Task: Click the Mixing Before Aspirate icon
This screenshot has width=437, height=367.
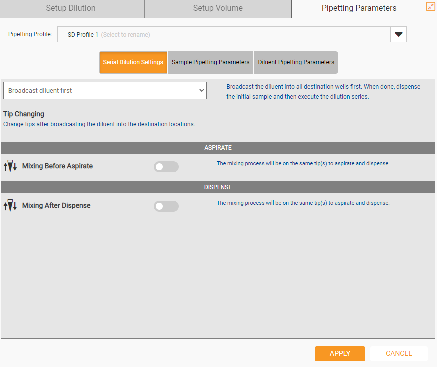Action: pos(10,166)
